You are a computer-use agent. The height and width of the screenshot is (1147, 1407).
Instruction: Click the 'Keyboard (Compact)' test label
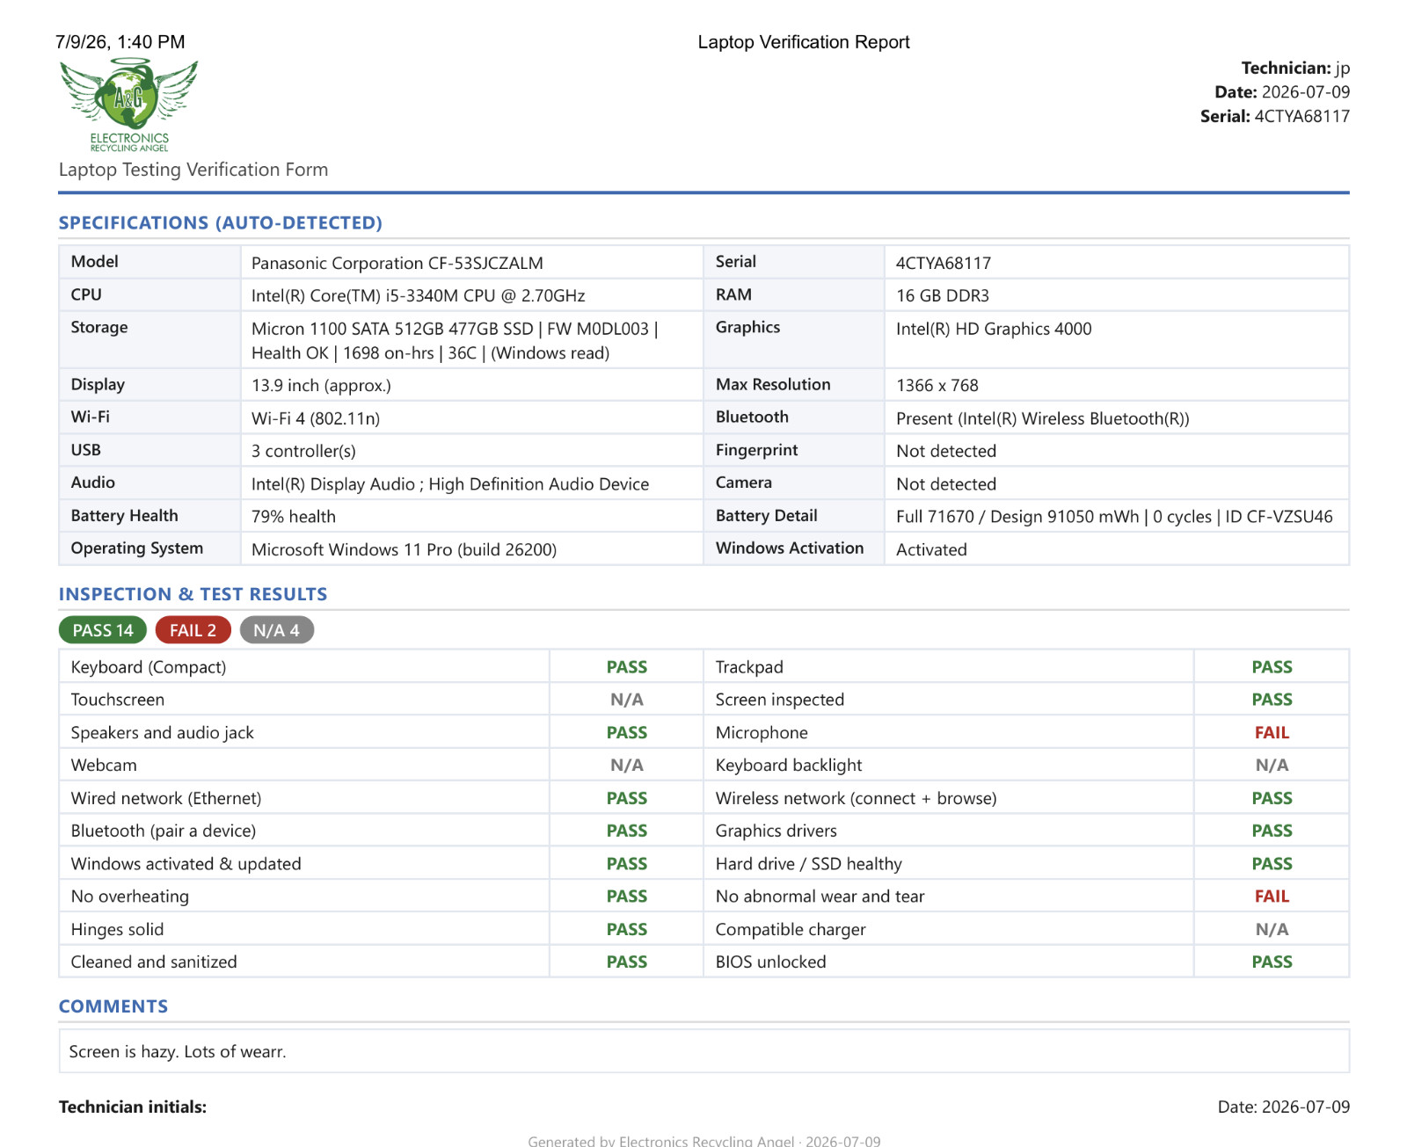click(x=149, y=667)
